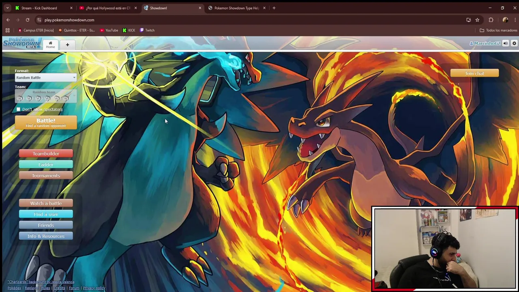
Task: Start Battle! Find a random opponent
Action: tap(46, 122)
